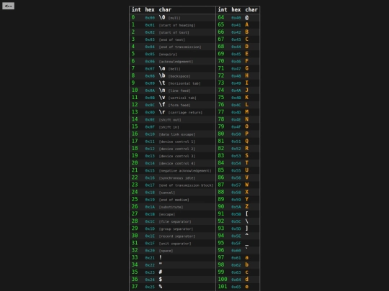Viewport: 389px width, 291px height.
Task: Click the int value 101
Action: 223,286
